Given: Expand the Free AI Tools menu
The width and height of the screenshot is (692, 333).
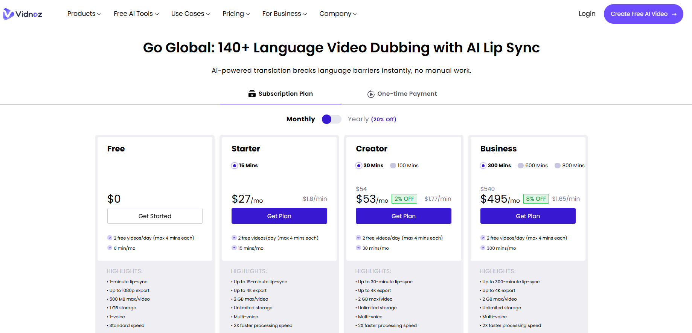Looking at the screenshot, I should click(x=136, y=14).
